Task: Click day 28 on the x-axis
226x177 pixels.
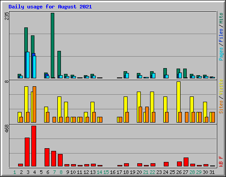Action: click(192, 172)
